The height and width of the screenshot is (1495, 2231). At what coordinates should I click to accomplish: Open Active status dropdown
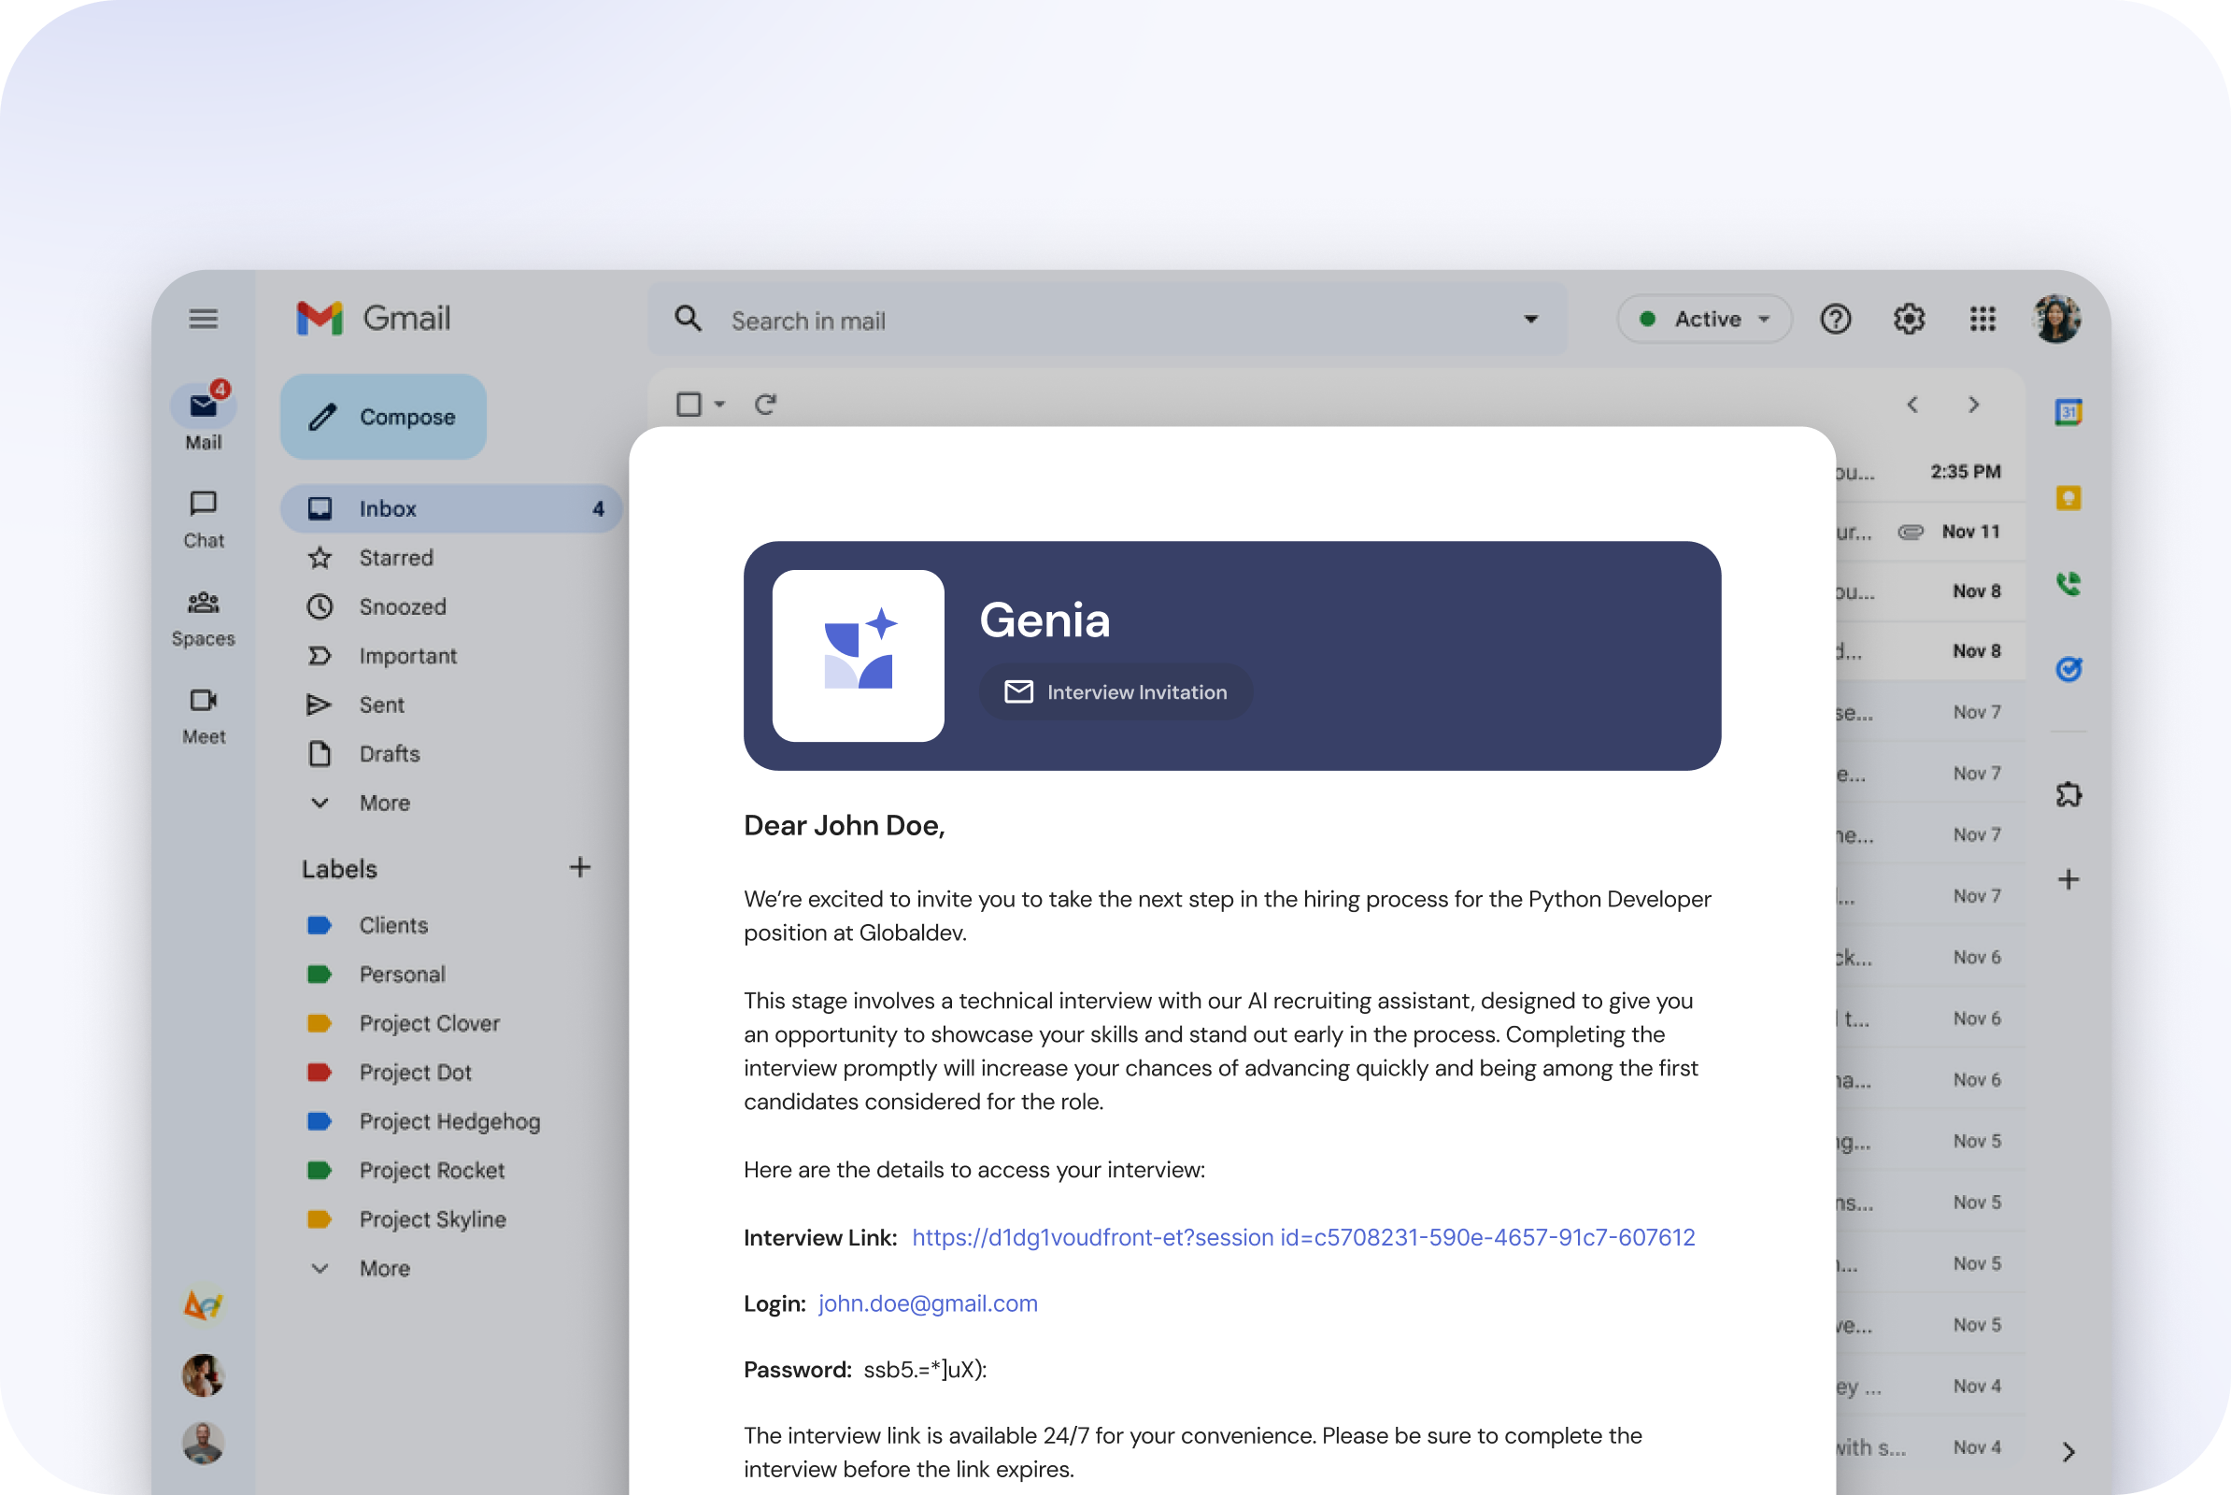[x=1704, y=319]
